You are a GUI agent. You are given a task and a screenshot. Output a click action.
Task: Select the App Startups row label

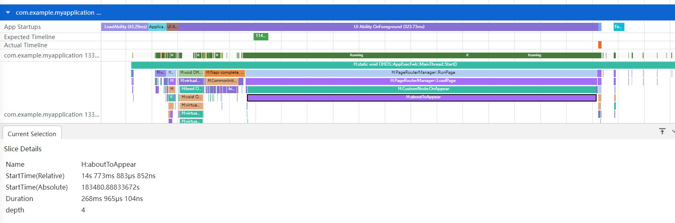click(x=22, y=27)
